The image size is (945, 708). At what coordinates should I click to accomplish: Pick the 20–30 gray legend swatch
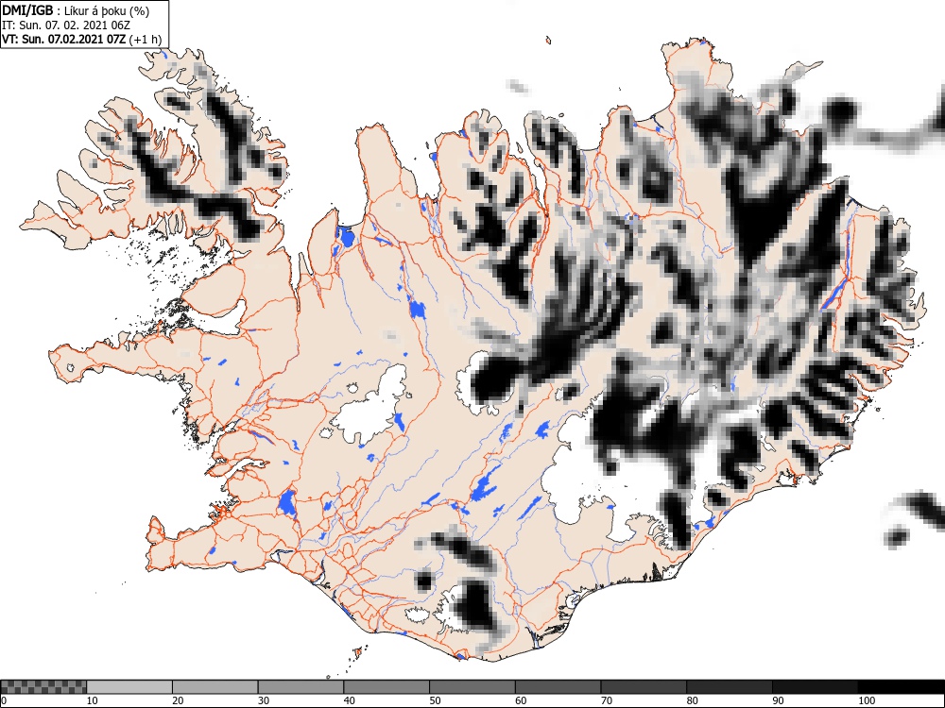[215, 687]
